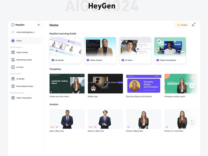Click the Video Translation sidebar icon

point(13,98)
